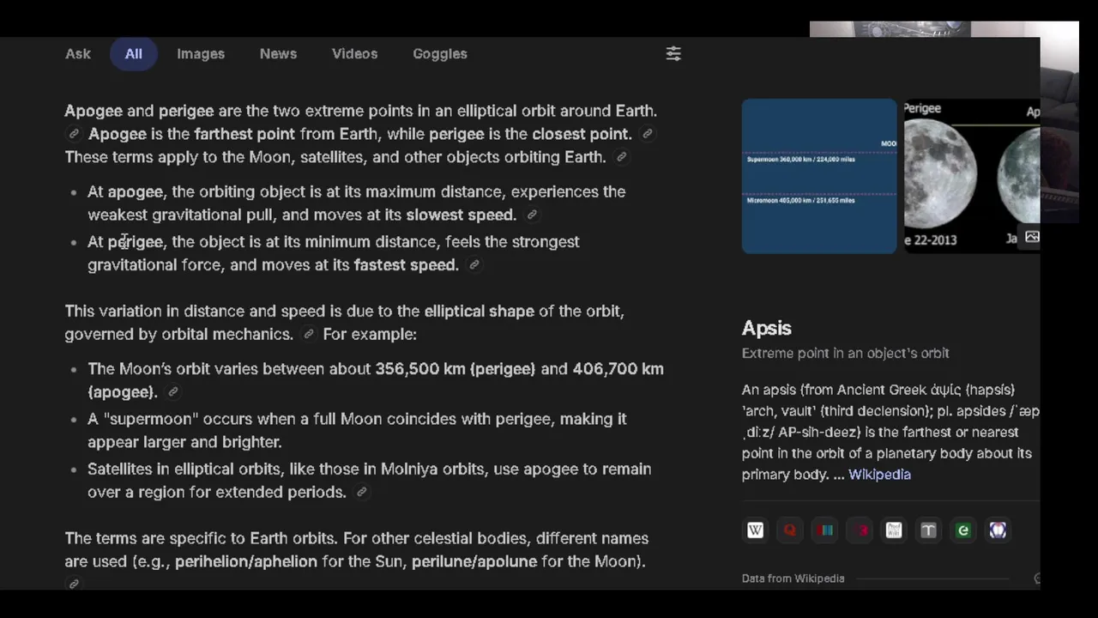Click the citation link icon before 'Apogee is the farthest point'
The height and width of the screenshot is (618, 1098).
point(74,134)
